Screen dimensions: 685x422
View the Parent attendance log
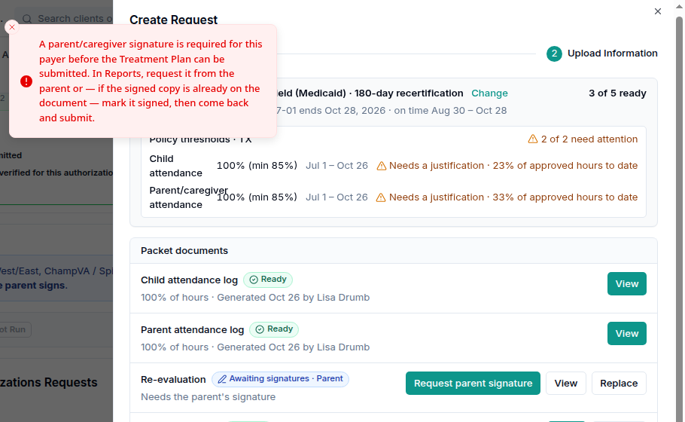[626, 334]
